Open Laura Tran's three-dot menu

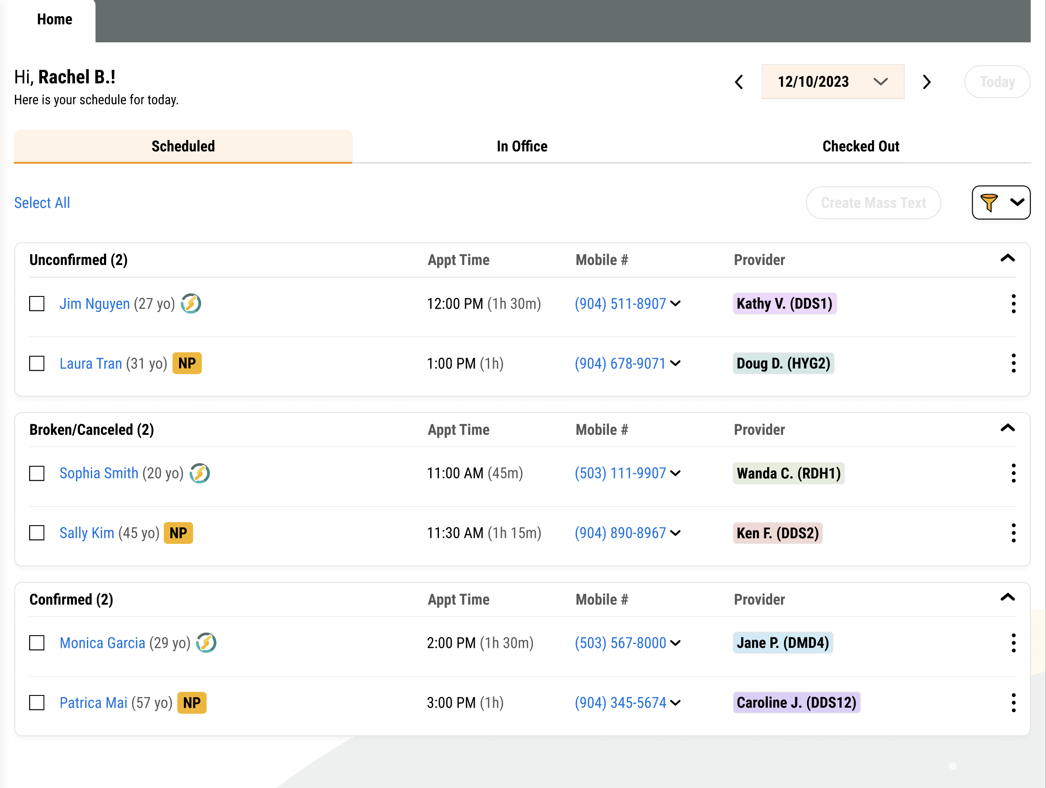(x=1013, y=363)
